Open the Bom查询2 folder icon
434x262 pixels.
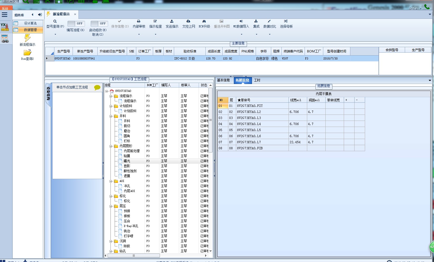point(27,53)
